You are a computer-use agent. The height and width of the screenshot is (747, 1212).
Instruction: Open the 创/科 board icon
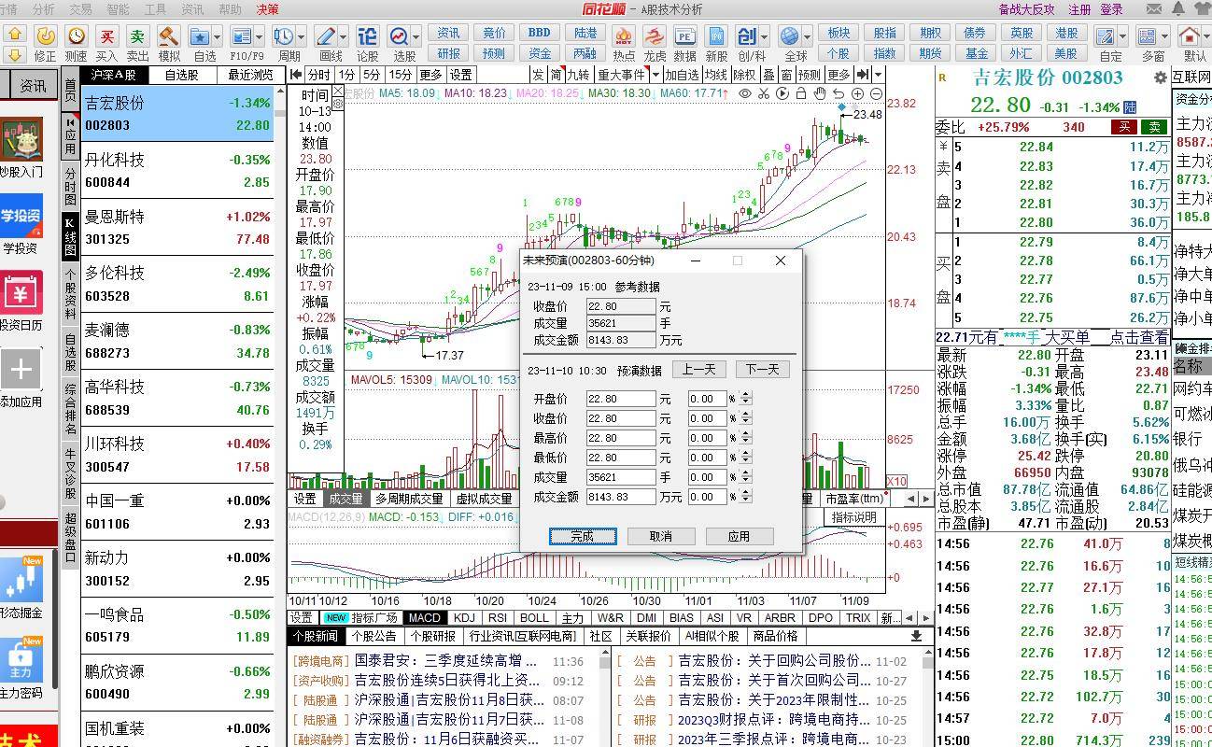[x=747, y=35]
